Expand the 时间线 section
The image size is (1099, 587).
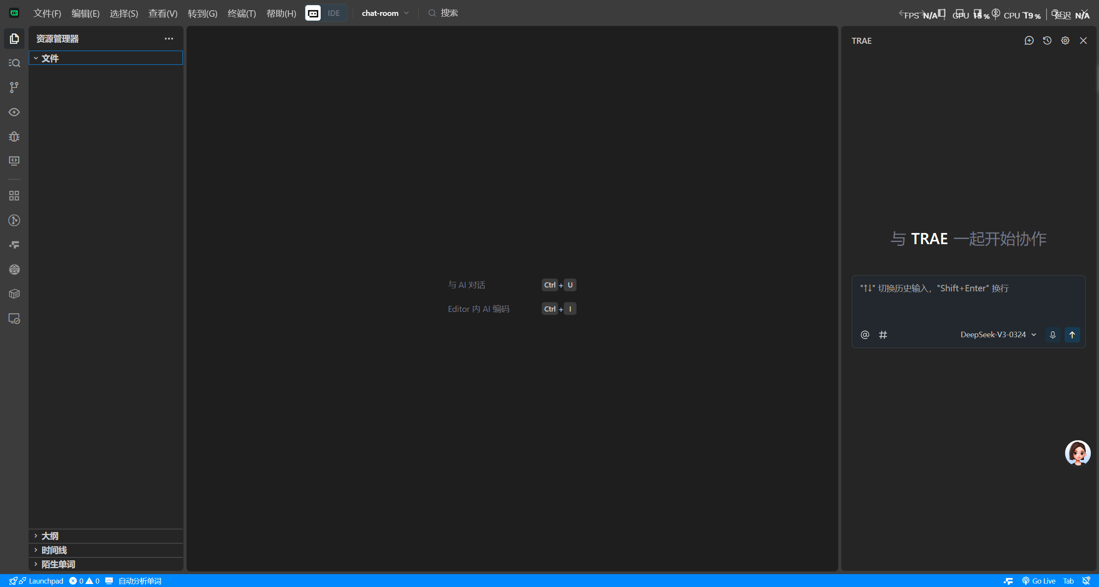coord(106,550)
